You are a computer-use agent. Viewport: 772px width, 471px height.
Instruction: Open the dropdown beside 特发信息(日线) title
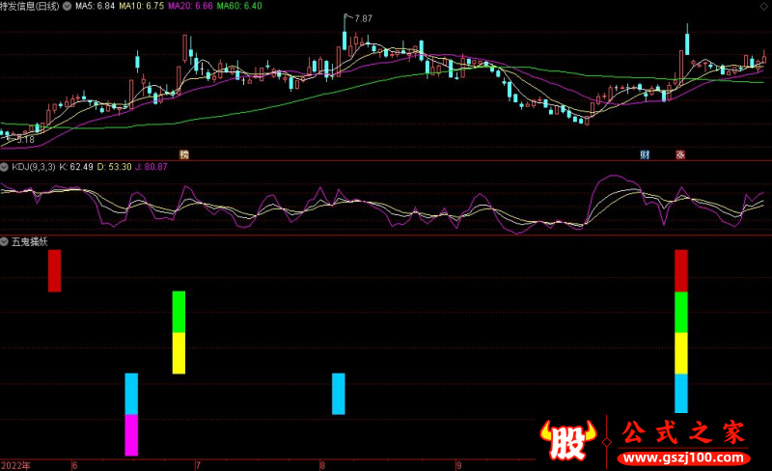click(66, 6)
